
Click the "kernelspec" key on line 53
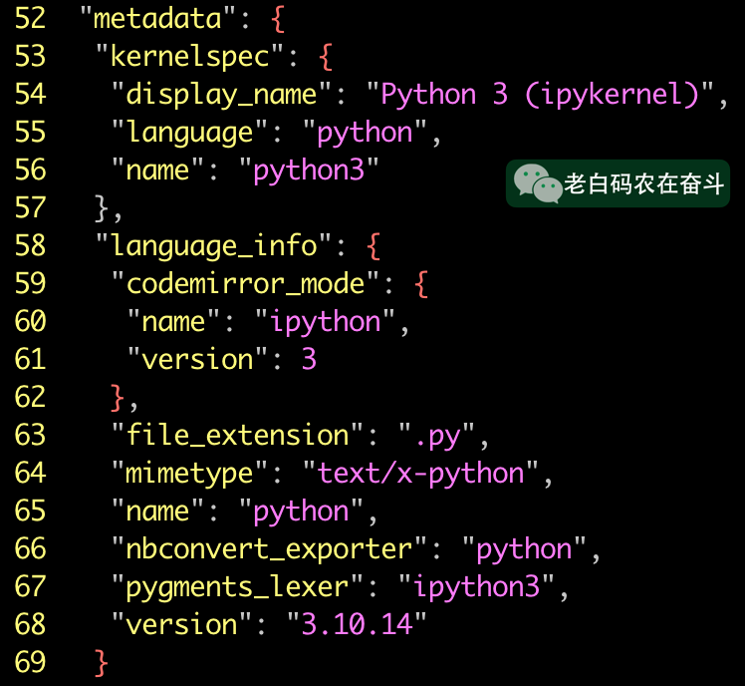click(189, 56)
